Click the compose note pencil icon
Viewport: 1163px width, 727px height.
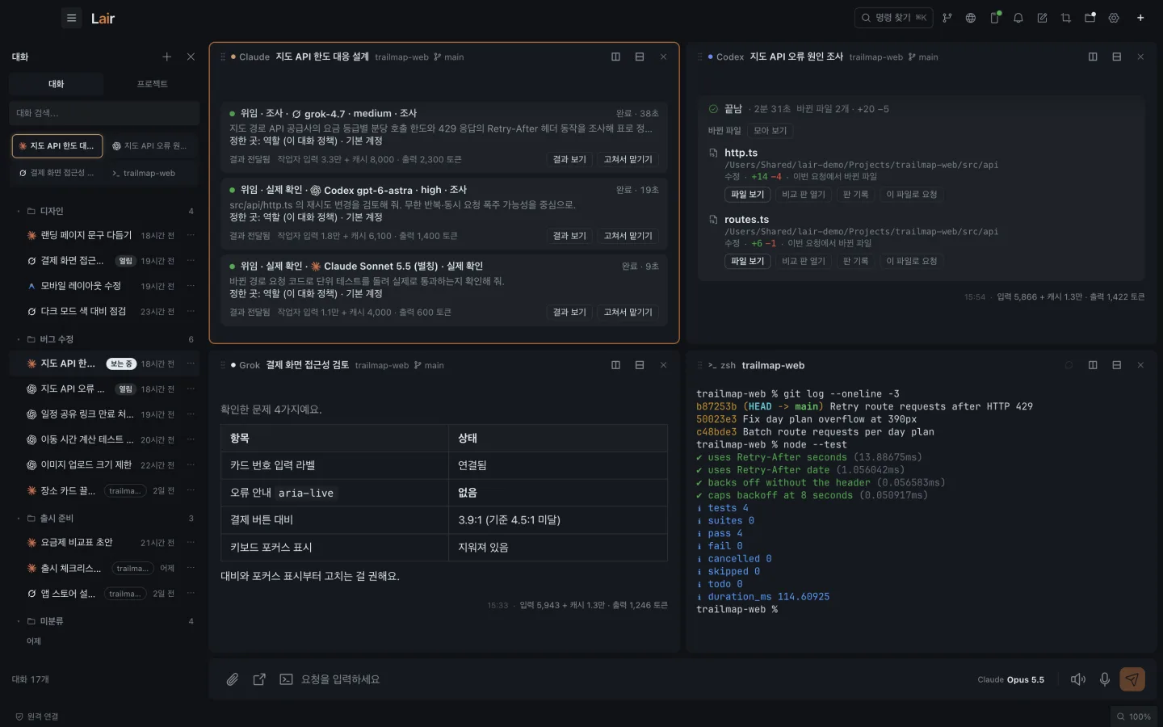pos(1042,18)
